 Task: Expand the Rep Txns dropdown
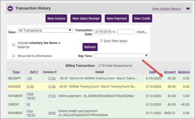[122, 56]
